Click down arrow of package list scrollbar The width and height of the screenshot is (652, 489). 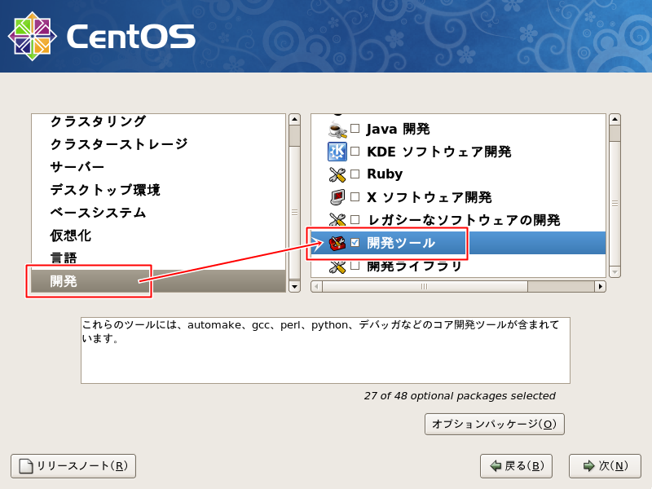(x=615, y=272)
